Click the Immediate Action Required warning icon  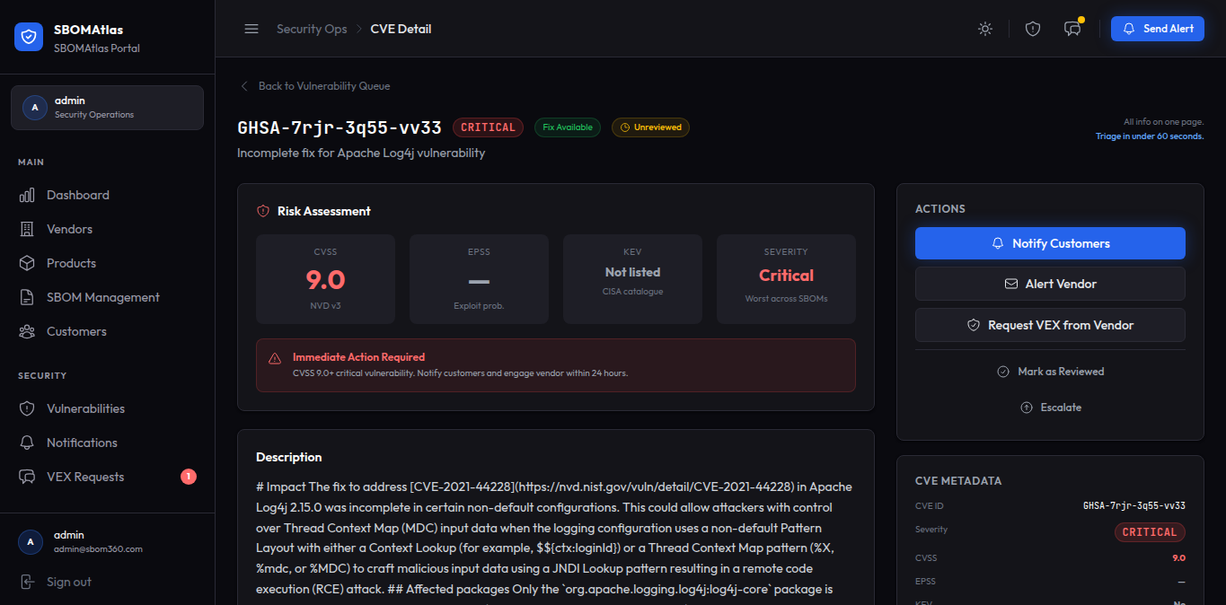275,358
